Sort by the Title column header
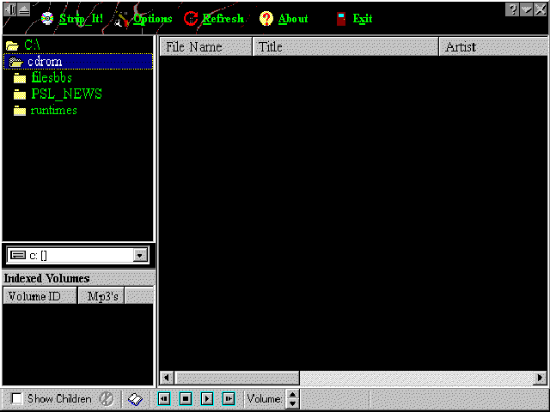 point(345,47)
